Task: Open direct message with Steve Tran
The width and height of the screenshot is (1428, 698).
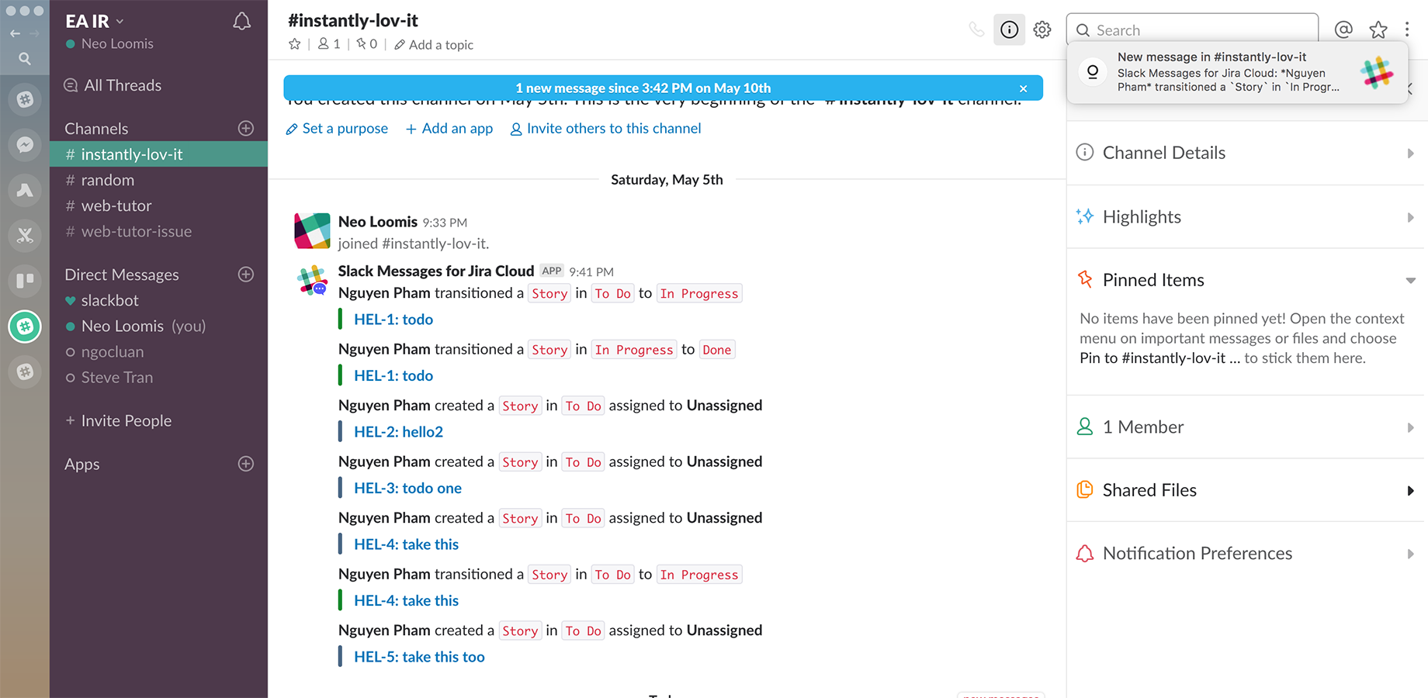Action: [x=158, y=377]
